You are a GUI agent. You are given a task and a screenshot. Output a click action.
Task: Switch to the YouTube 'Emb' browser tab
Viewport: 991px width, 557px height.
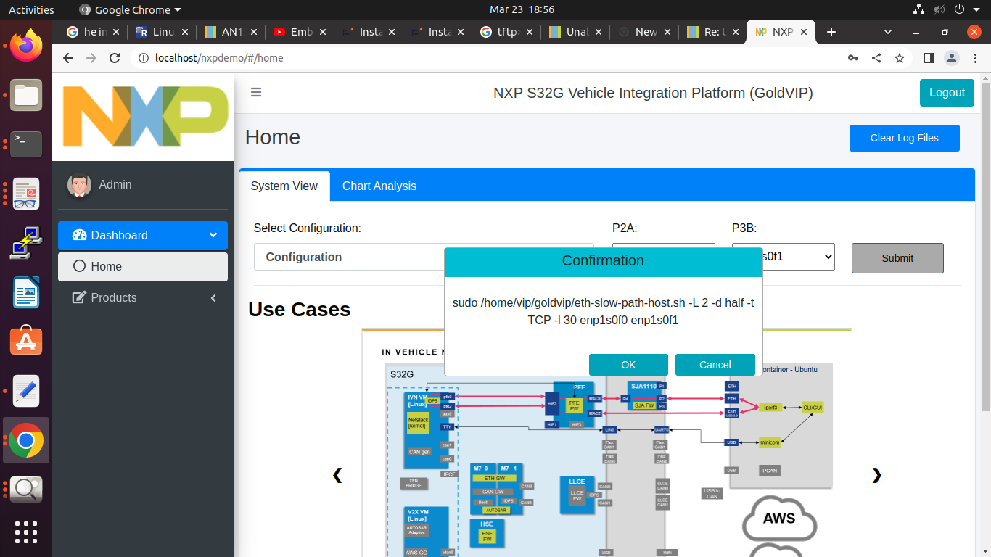300,32
